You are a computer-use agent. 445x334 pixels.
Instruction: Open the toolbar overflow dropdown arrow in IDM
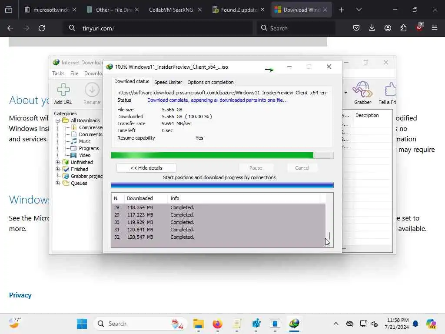point(345,93)
